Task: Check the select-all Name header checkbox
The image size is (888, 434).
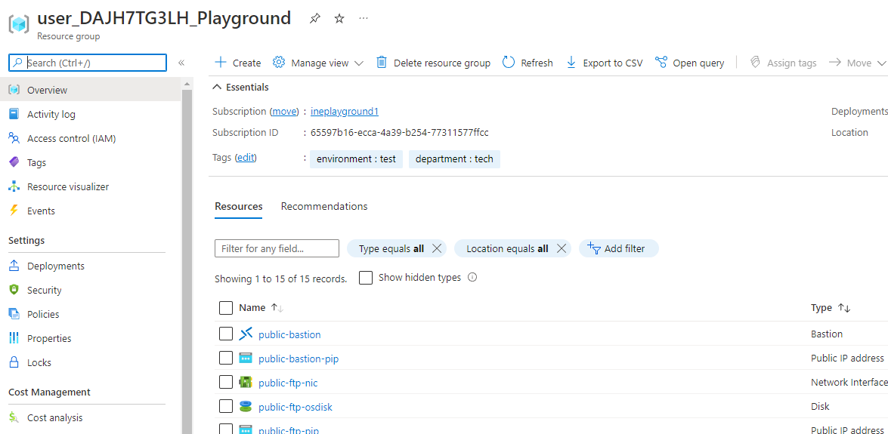Action: pyautogui.click(x=225, y=308)
